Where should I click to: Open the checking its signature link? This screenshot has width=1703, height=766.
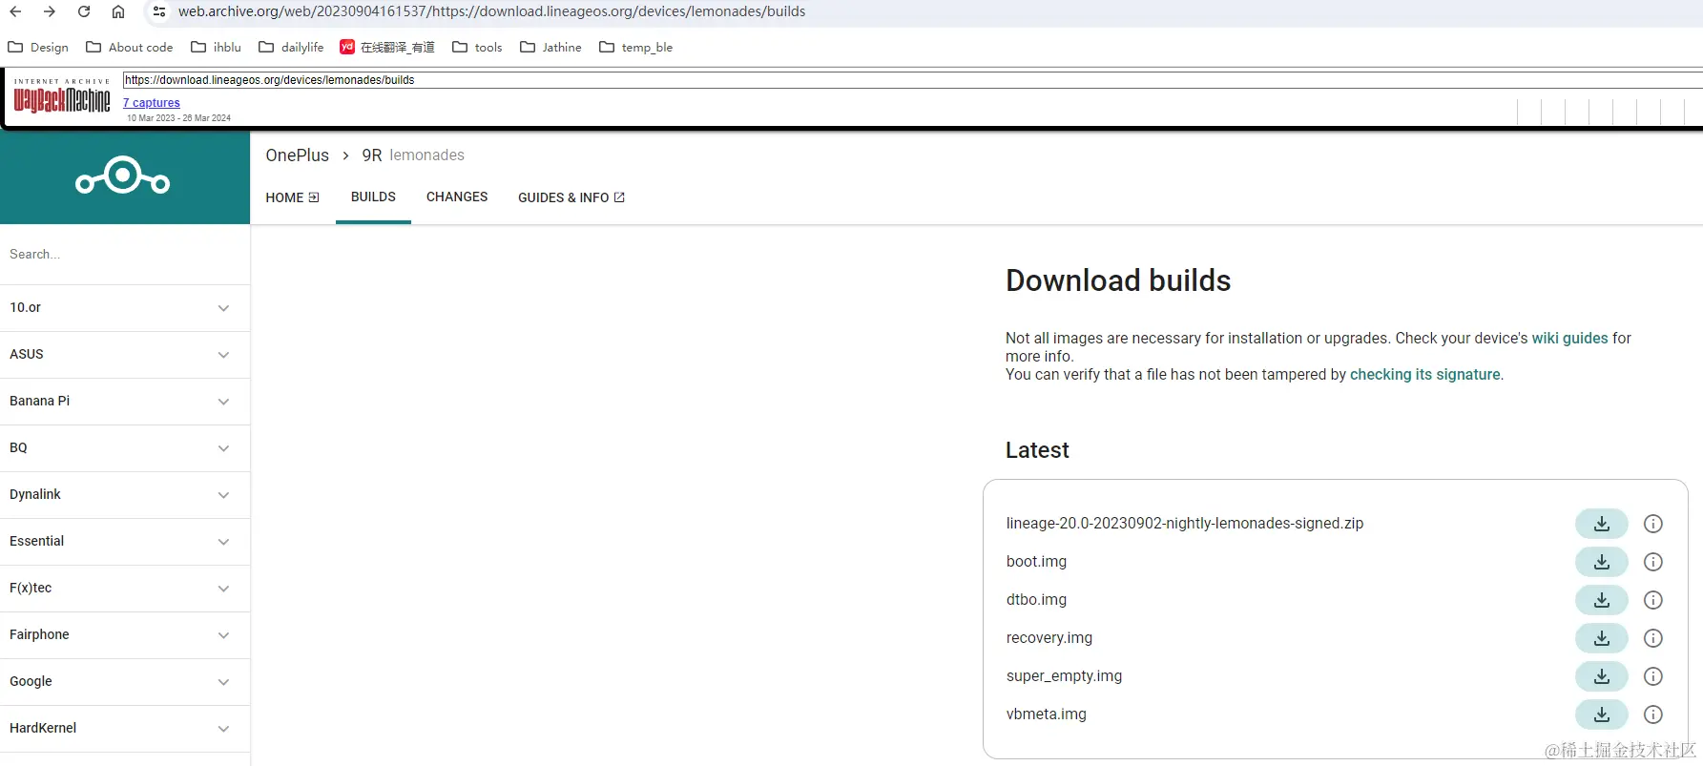pyautogui.click(x=1424, y=375)
